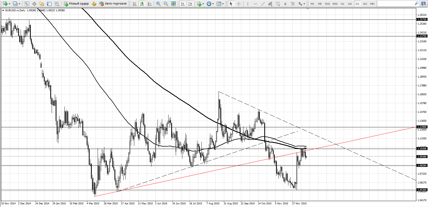Click the search magnifier icon

(x=416, y=3)
